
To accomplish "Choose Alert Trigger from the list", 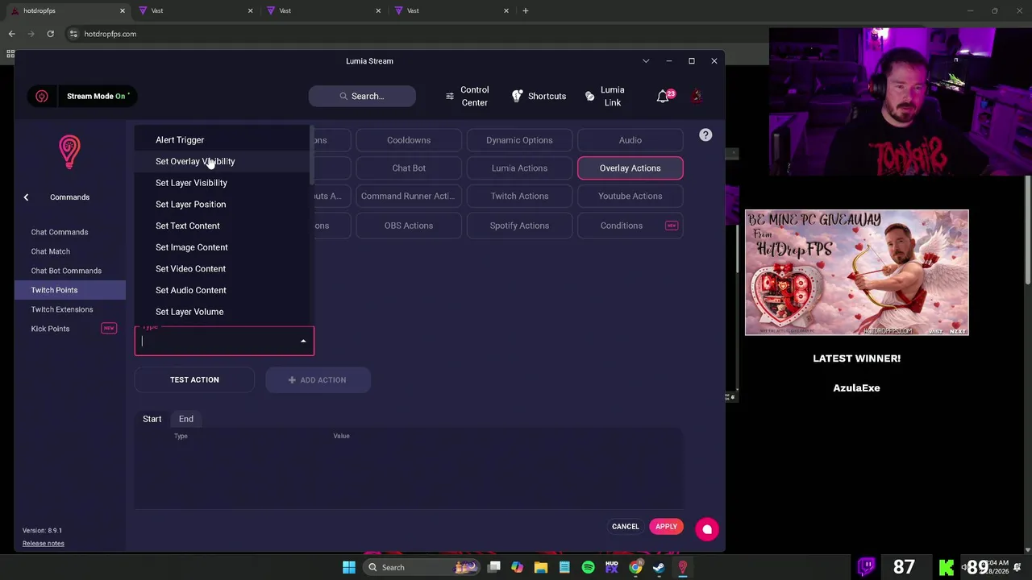I will point(223,140).
